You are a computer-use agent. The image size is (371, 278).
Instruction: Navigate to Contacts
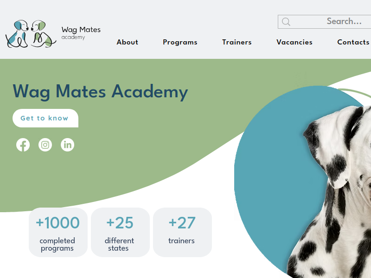point(353,42)
